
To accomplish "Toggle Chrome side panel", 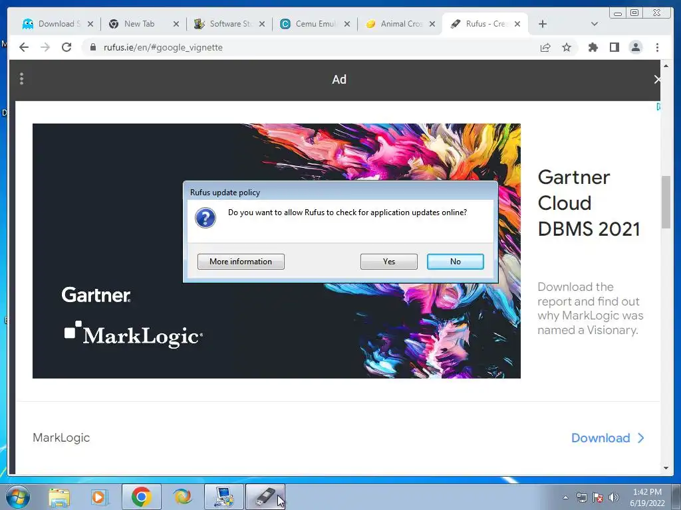I will [x=614, y=47].
